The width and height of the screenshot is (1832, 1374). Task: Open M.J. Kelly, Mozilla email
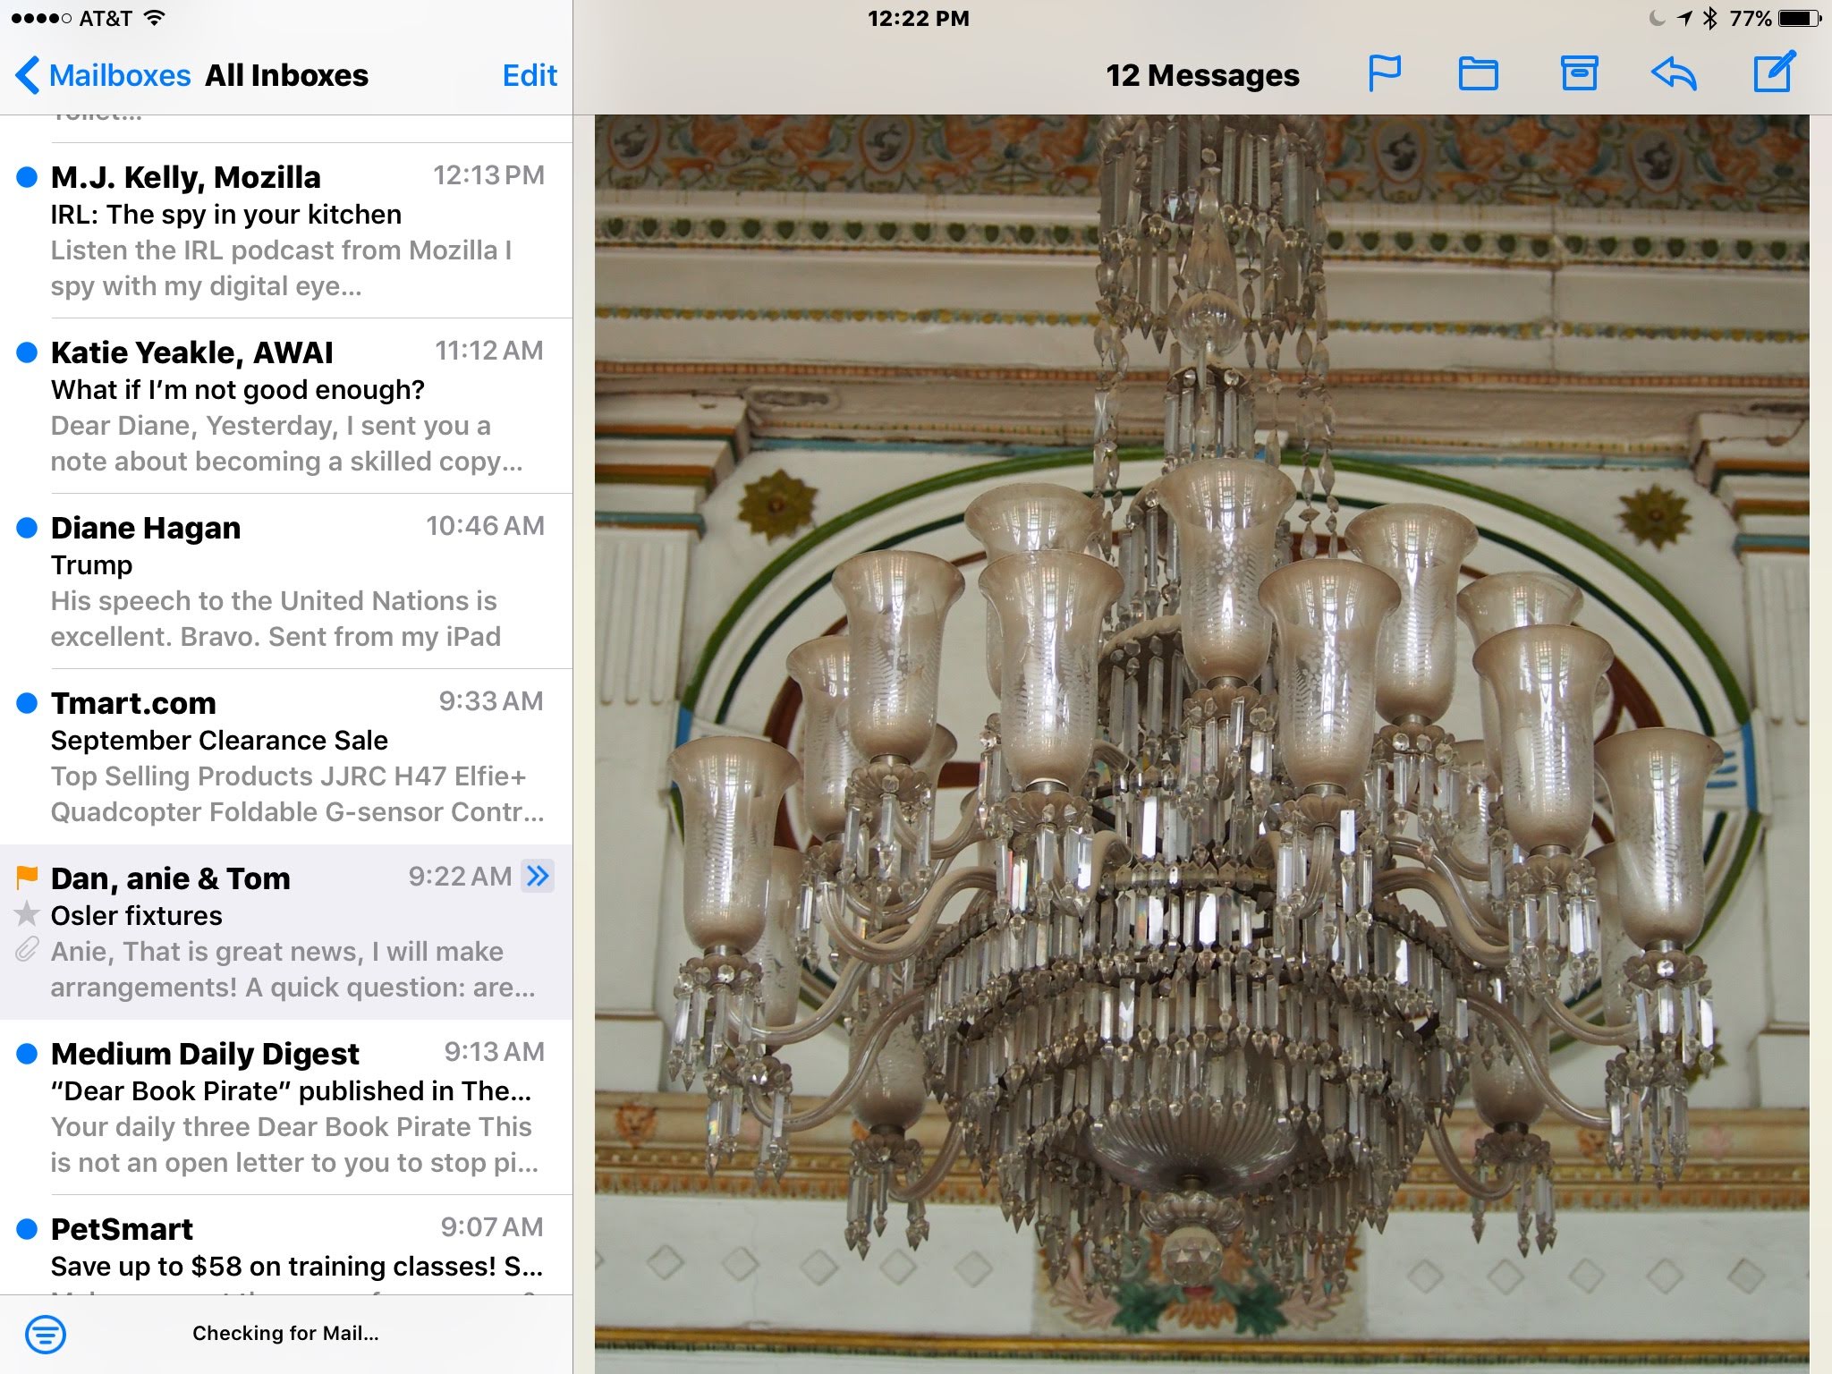tap(286, 230)
